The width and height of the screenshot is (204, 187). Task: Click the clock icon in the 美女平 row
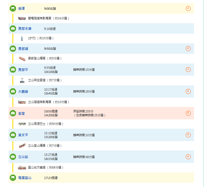coord(188,135)
